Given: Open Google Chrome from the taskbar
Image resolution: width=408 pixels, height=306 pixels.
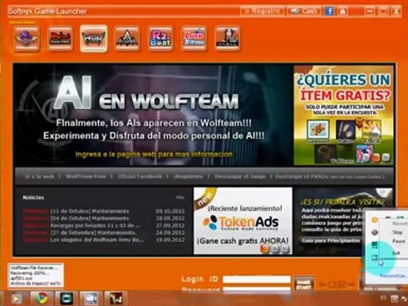Looking at the screenshot, I should [x=42, y=299].
